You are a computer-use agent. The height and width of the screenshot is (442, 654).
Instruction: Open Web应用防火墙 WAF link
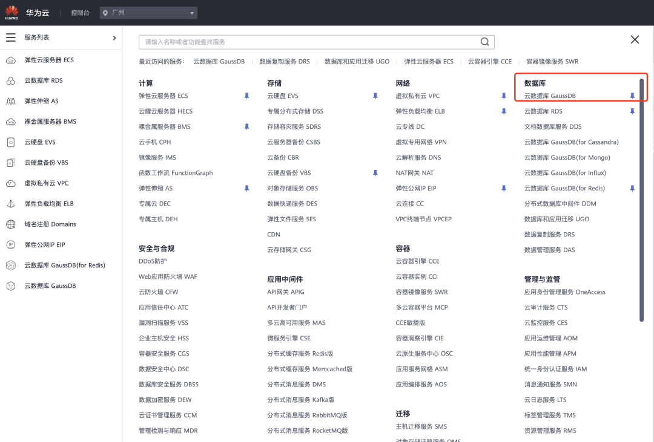coord(168,276)
